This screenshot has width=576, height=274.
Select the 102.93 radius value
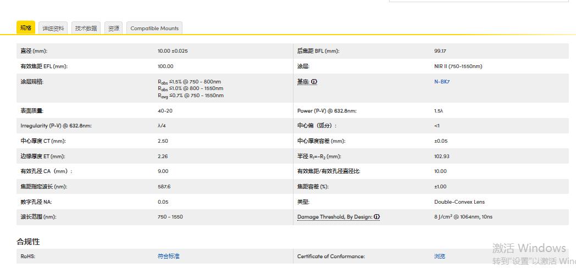point(441,156)
